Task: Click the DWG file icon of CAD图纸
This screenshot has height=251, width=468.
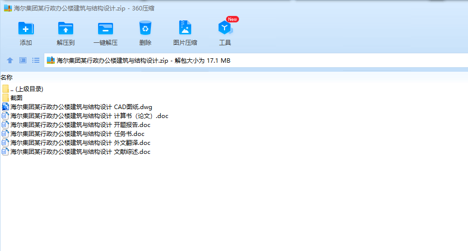Action: click(5, 107)
